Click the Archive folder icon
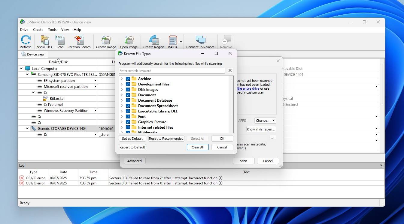Image resolution: width=404 pixels, height=224 pixels. (134, 79)
